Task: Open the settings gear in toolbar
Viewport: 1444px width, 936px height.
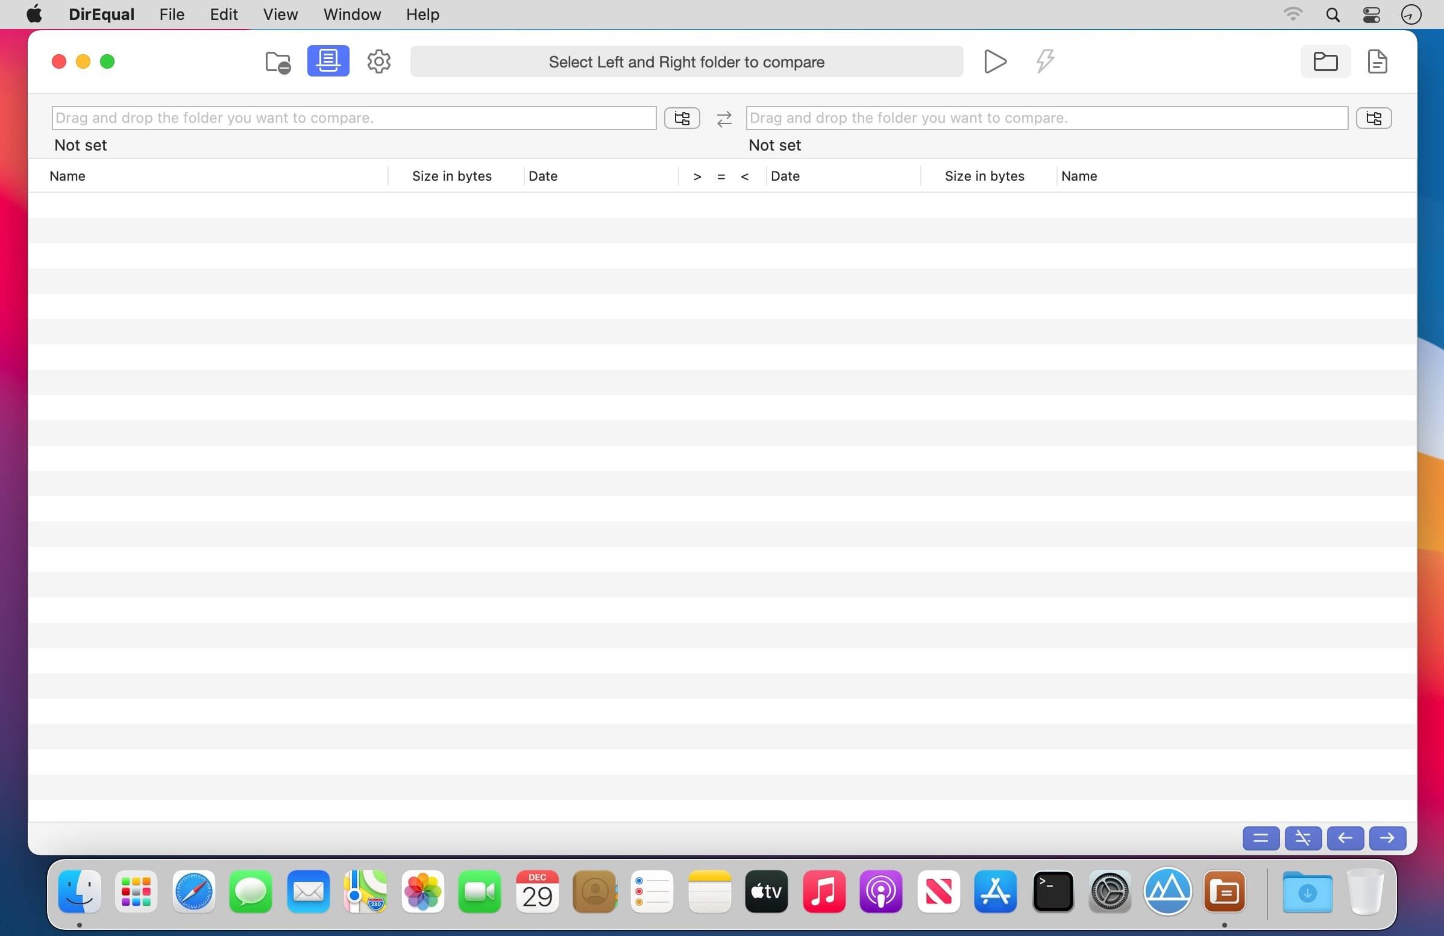Action: point(378,61)
